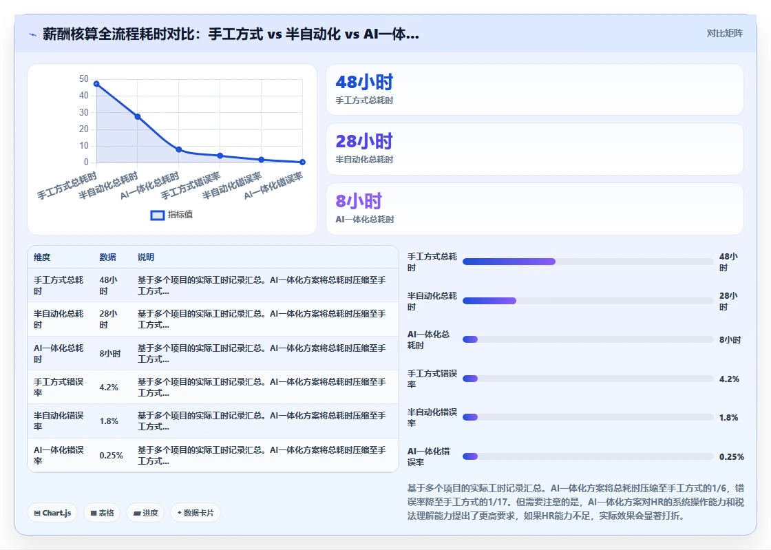
Task: Select table cell AI一体化错误率
Action: (x=59, y=456)
